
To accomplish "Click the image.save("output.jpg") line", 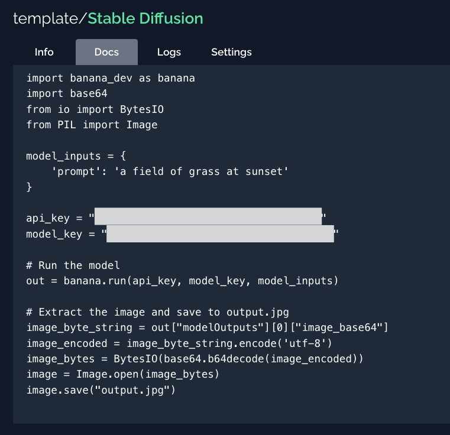I will pos(101,390).
